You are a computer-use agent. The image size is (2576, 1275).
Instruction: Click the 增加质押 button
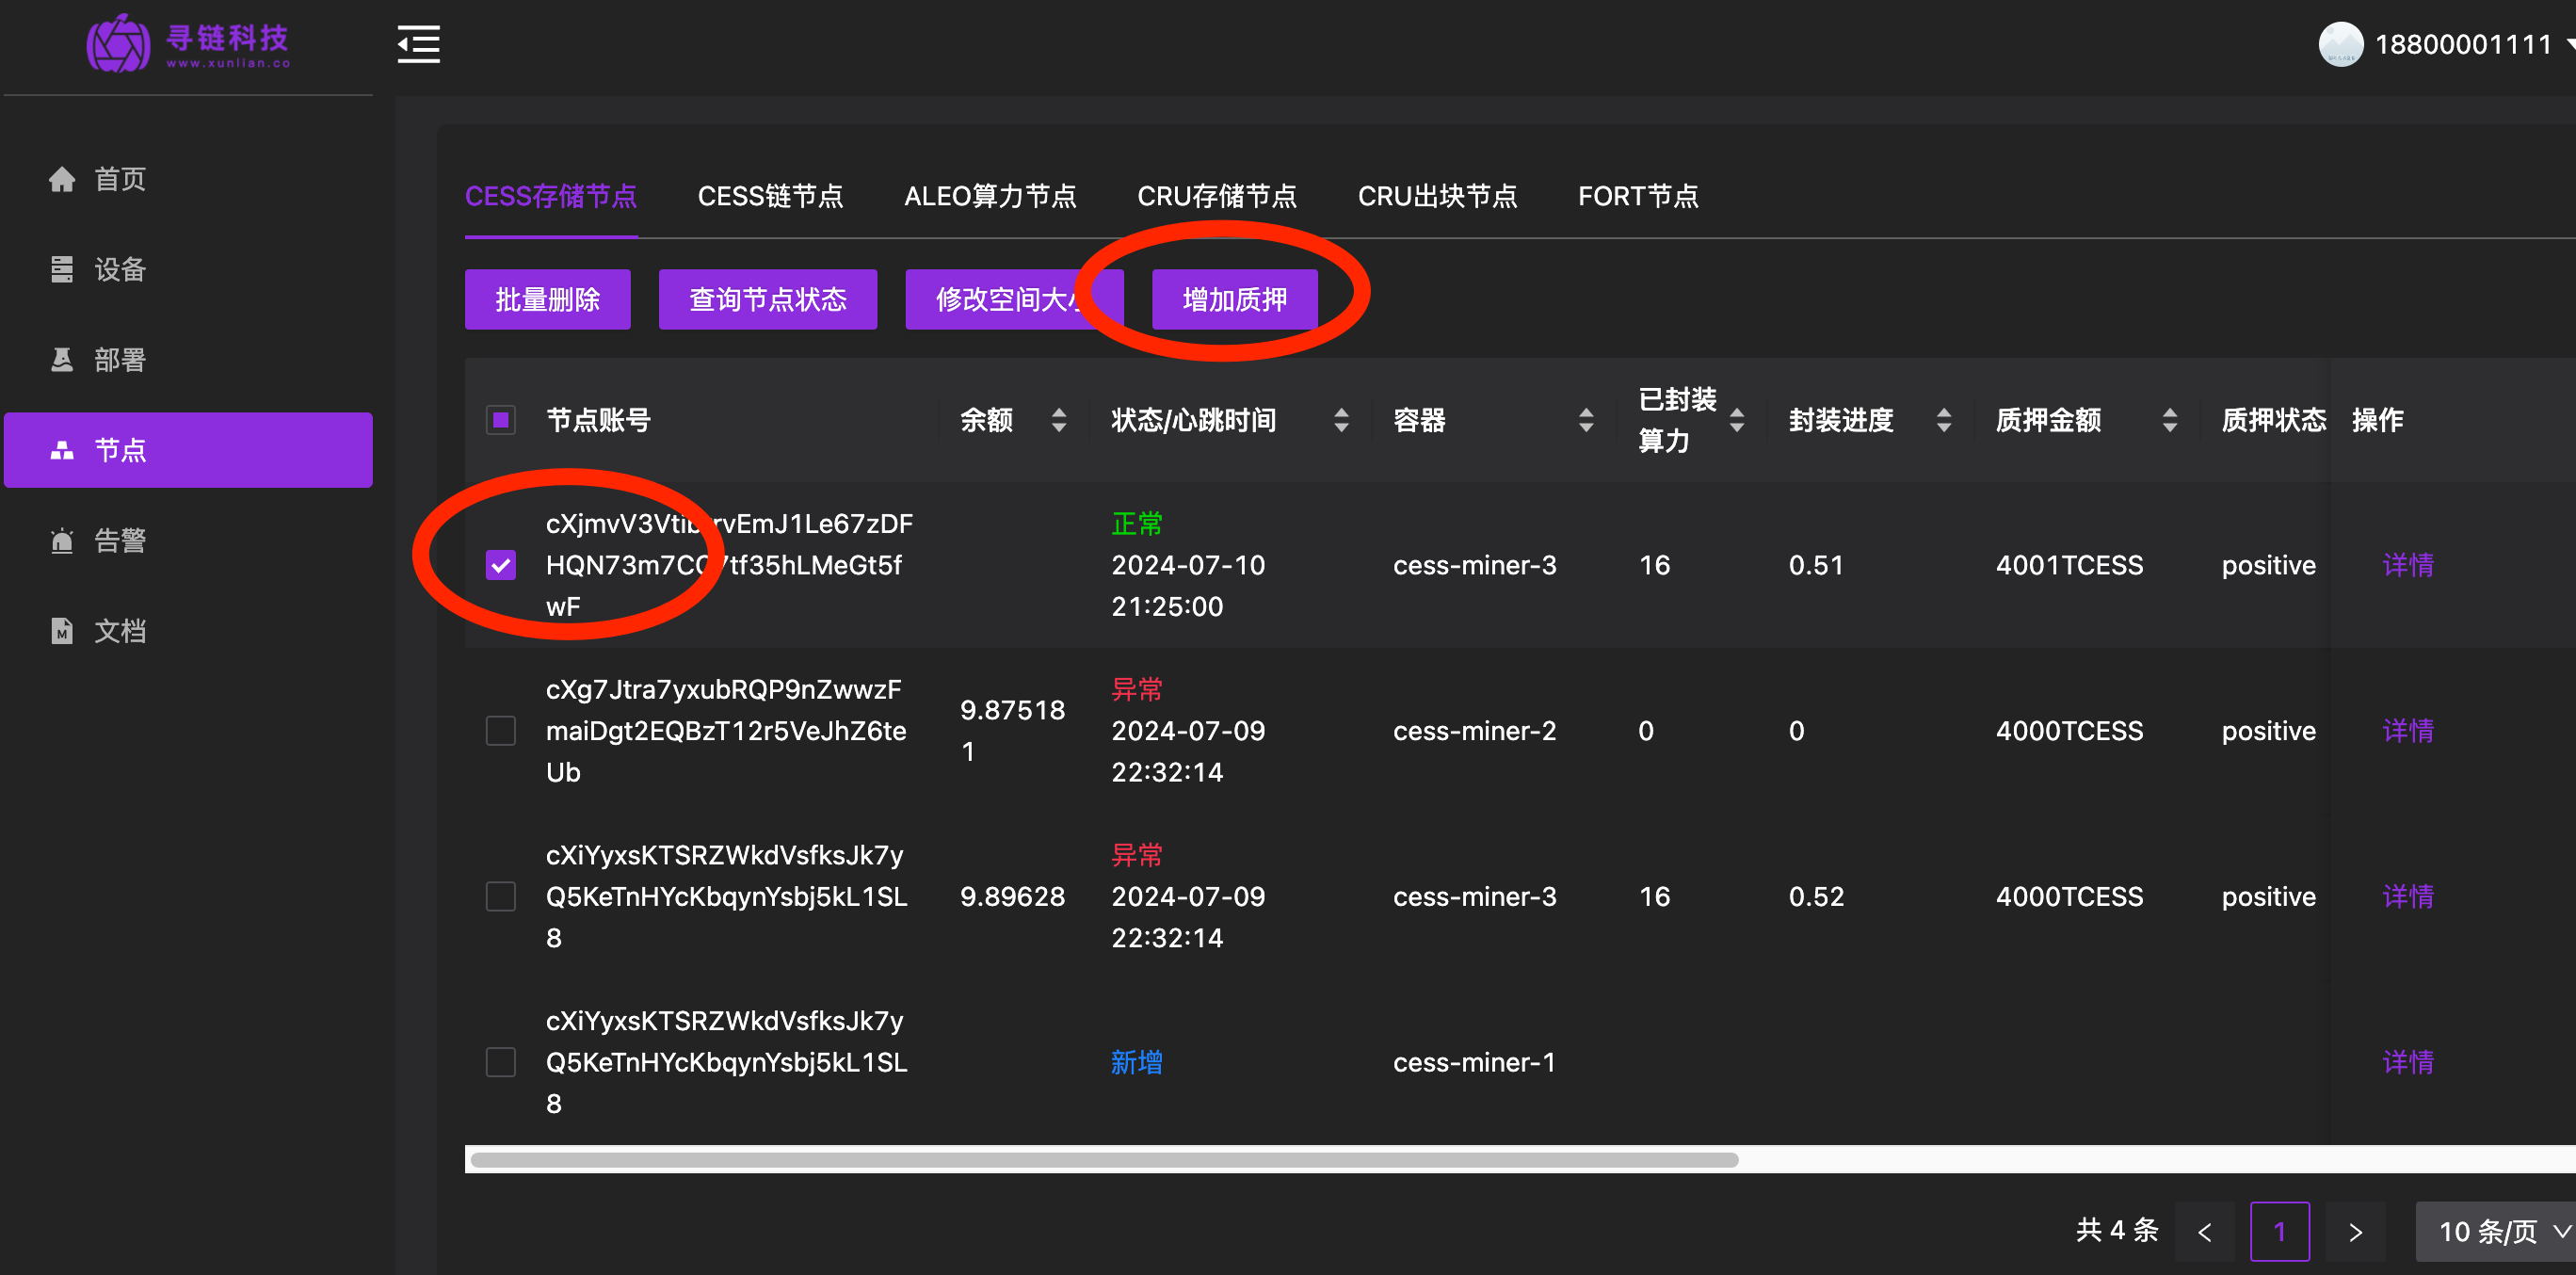pyautogui.click(x=1234, y=299)
